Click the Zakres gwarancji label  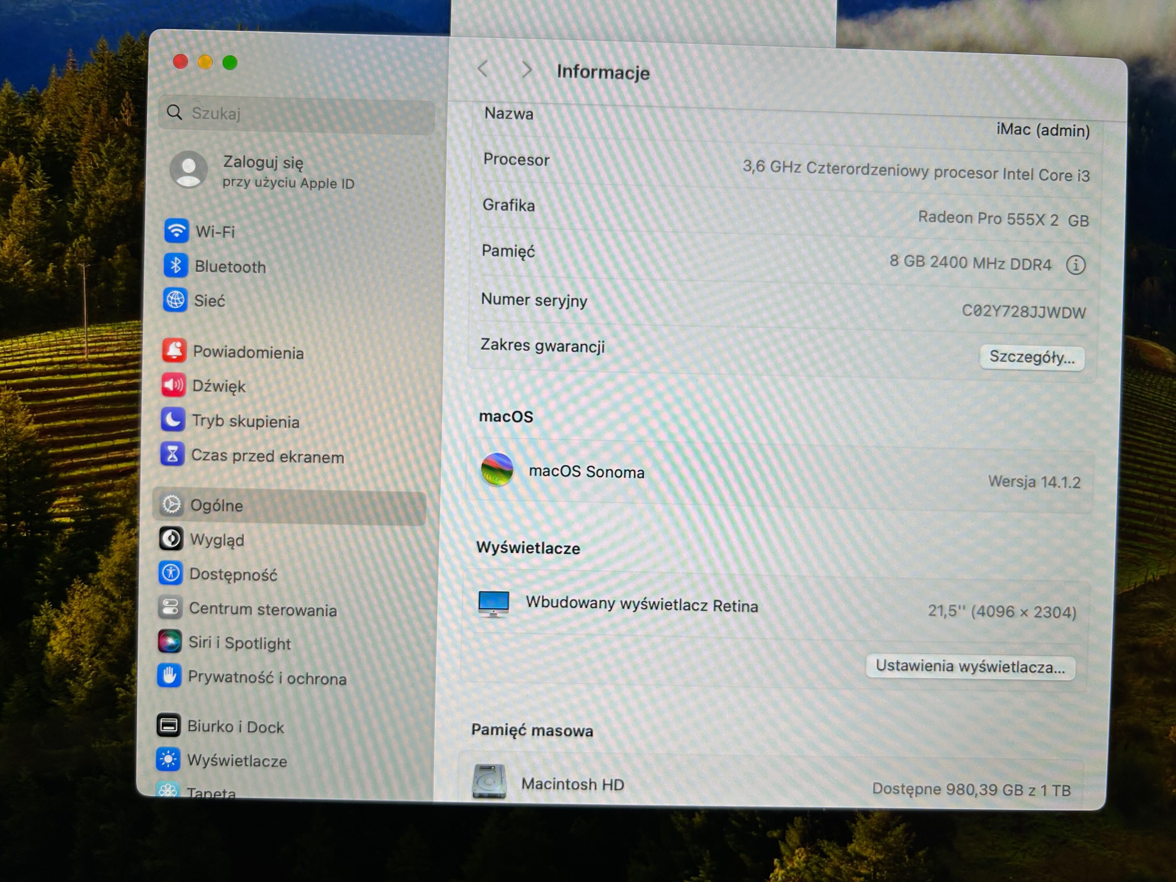[x=542, y=346]
